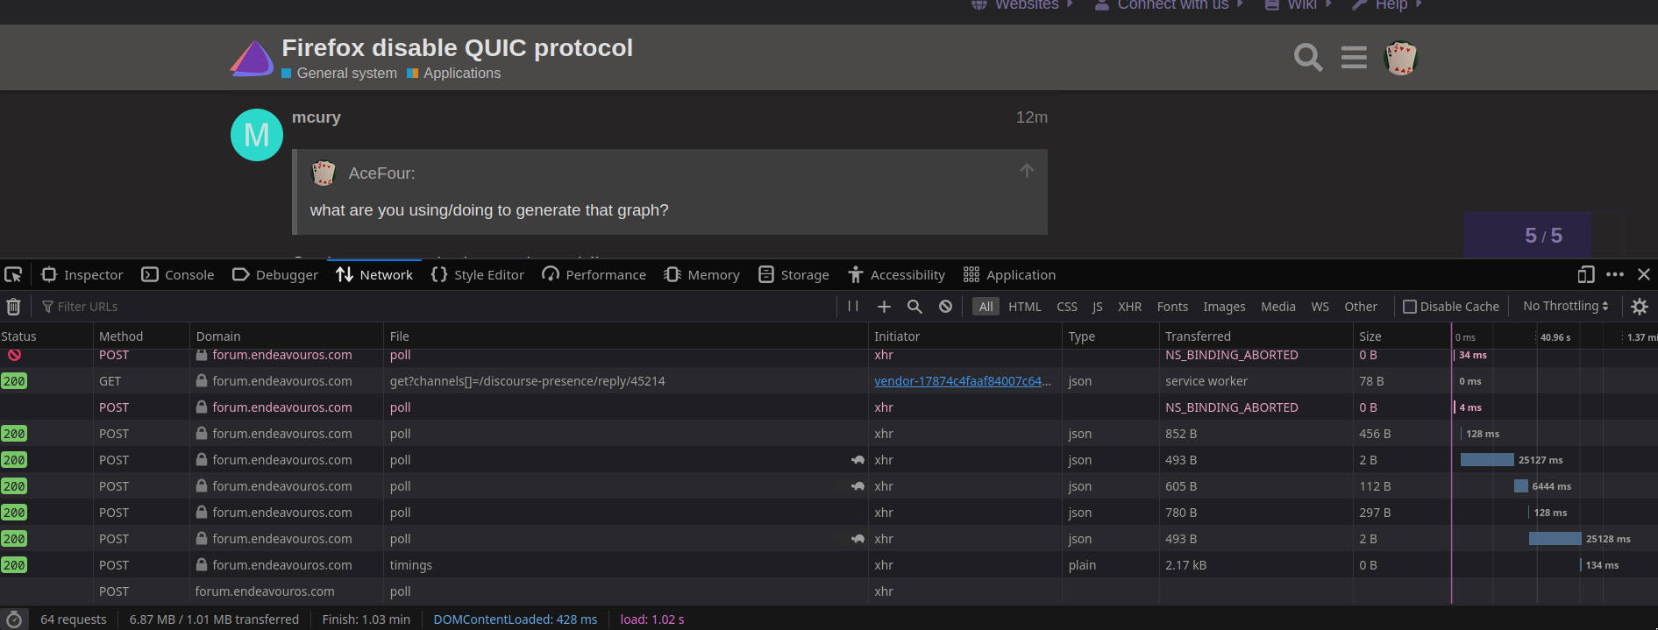The image size is (1658, 630).
Task: Clear network log with trash icon
Action: pyautogui.click(x=13, y=307)
